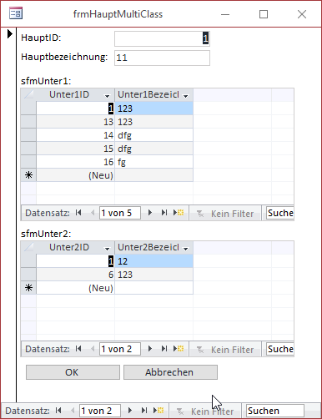This screenshot has width=322, height=419.
Task: Click the OK button
Action: click(x=73, y=372)
